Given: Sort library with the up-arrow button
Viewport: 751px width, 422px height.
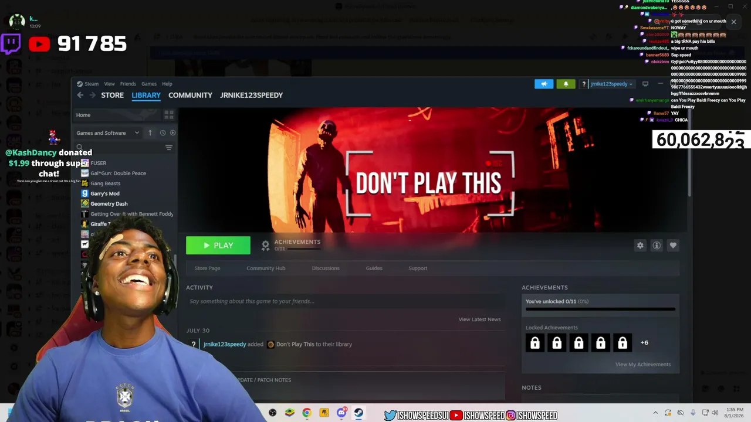Looking at the screenshot, I should [150, 133].
